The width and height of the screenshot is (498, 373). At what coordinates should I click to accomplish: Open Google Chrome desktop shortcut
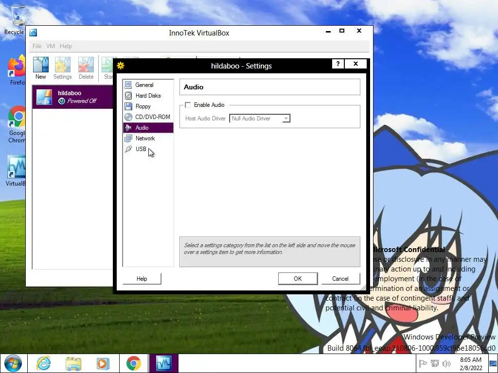17,124
